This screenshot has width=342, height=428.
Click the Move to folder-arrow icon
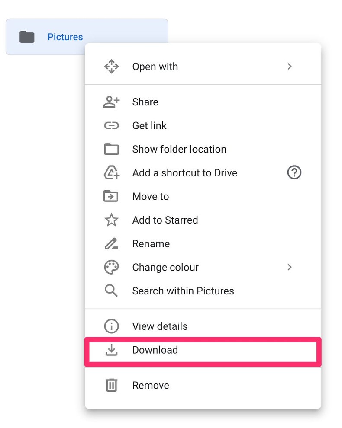[x=112, y=196]
